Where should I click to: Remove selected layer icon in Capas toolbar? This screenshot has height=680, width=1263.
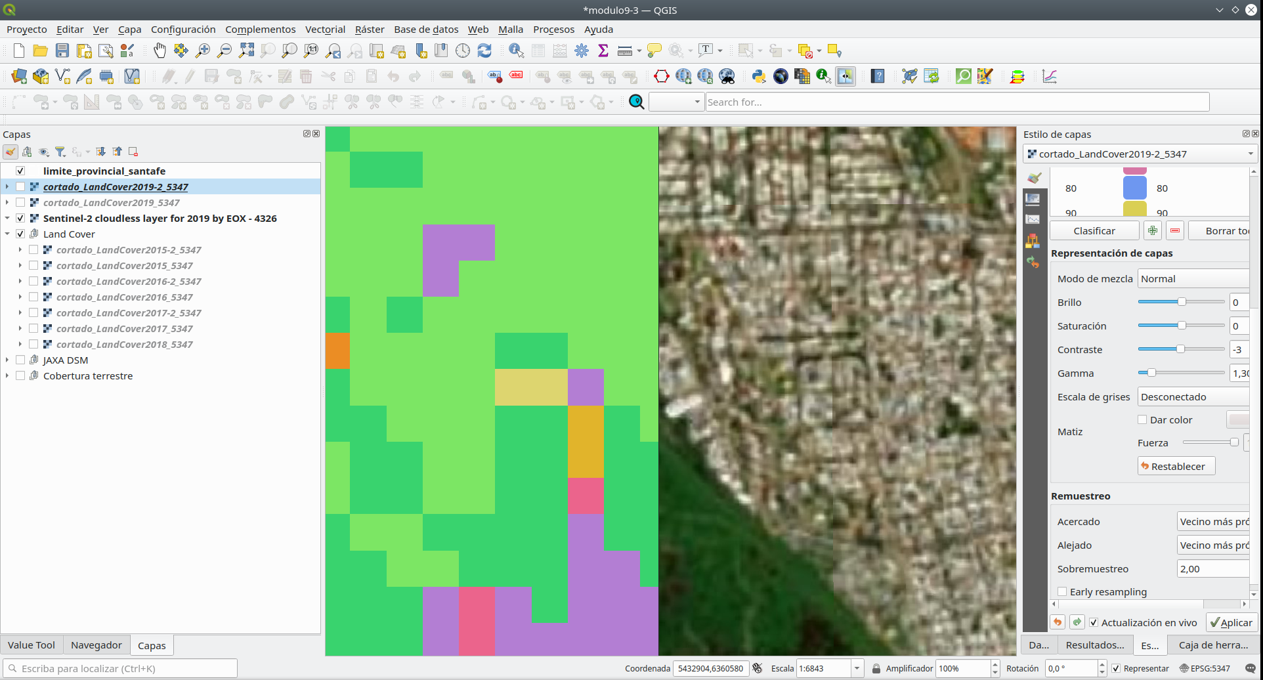click(x=133, y=152)
